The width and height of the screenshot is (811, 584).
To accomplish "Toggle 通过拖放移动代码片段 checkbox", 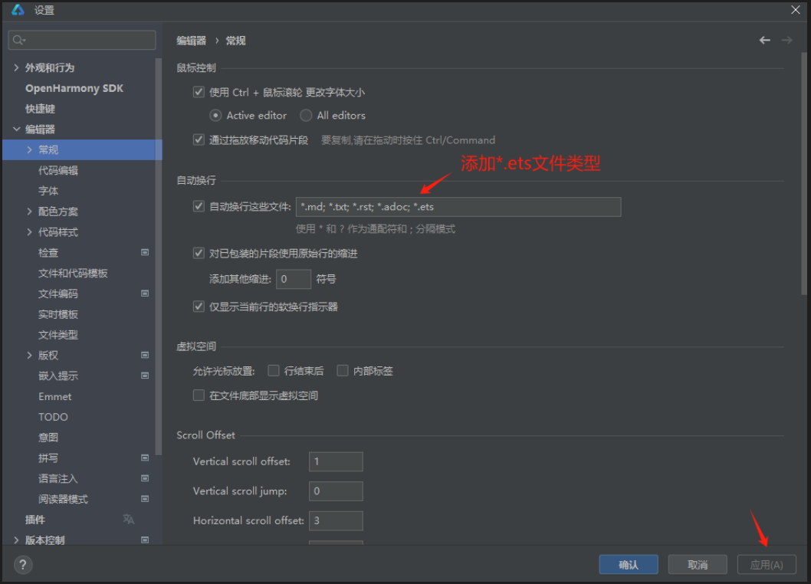I will pos(199,139).
